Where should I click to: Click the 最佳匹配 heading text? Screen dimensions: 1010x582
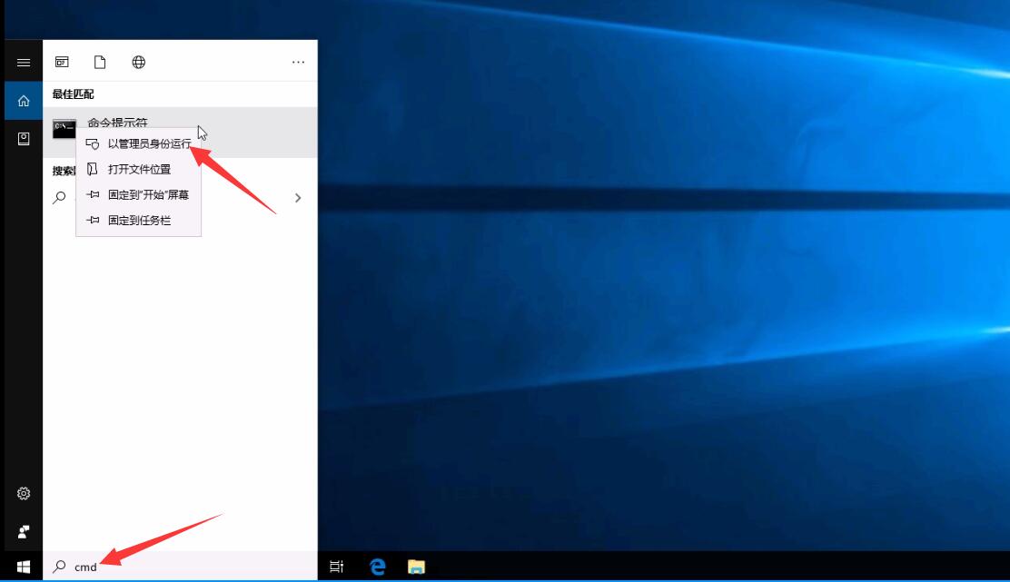tap(73, 94)
